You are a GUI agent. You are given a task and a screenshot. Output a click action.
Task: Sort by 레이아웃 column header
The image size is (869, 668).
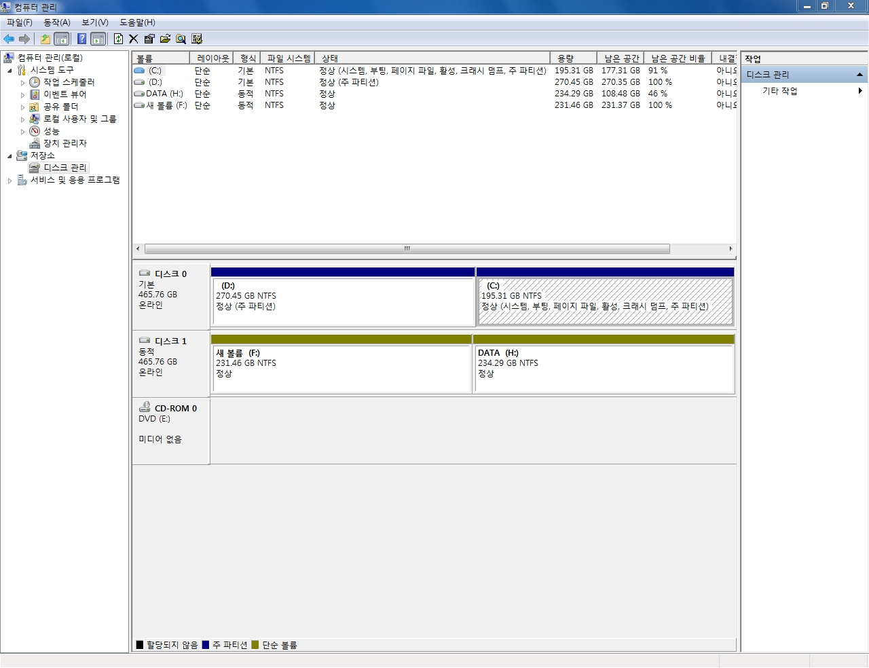[x=211, y=58]
